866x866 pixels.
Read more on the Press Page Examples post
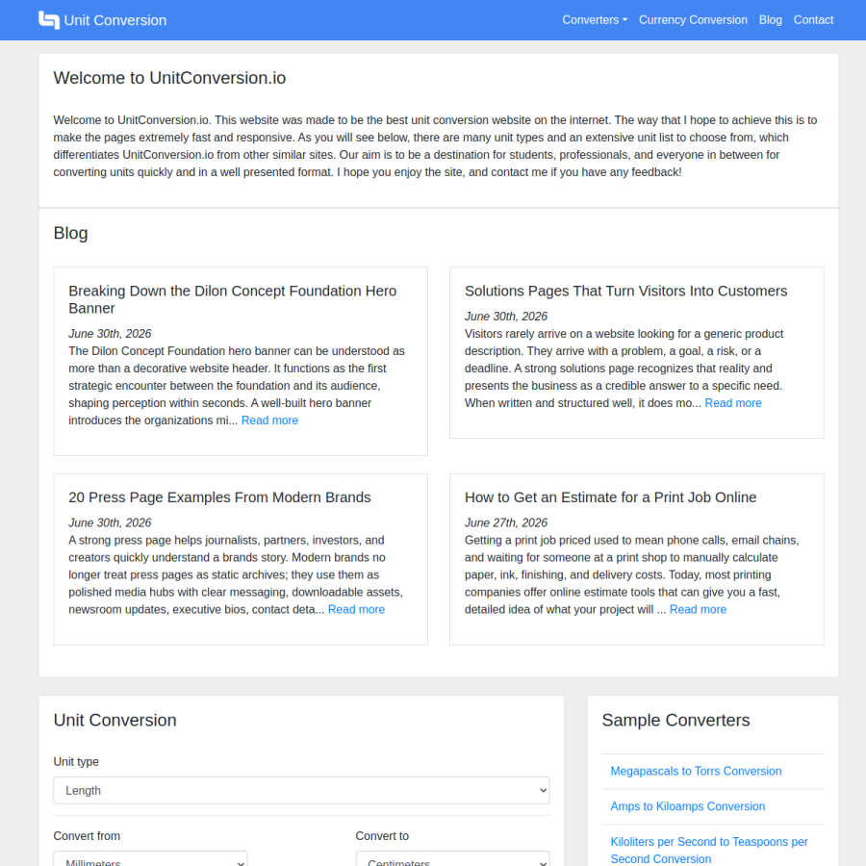coord(356,610)
